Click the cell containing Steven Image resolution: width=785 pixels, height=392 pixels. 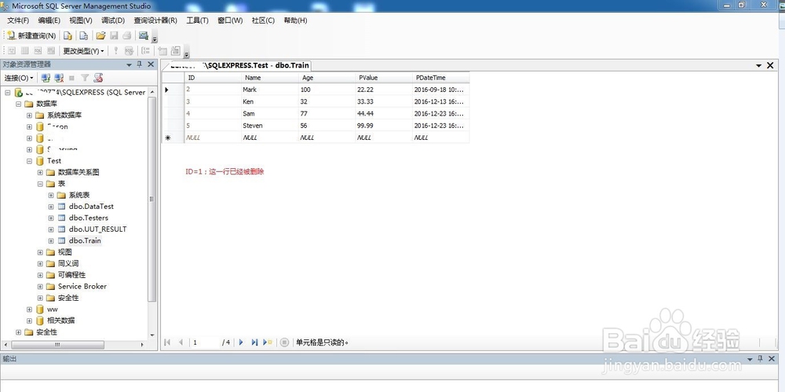pyautogui.click(x=270, y=126)
